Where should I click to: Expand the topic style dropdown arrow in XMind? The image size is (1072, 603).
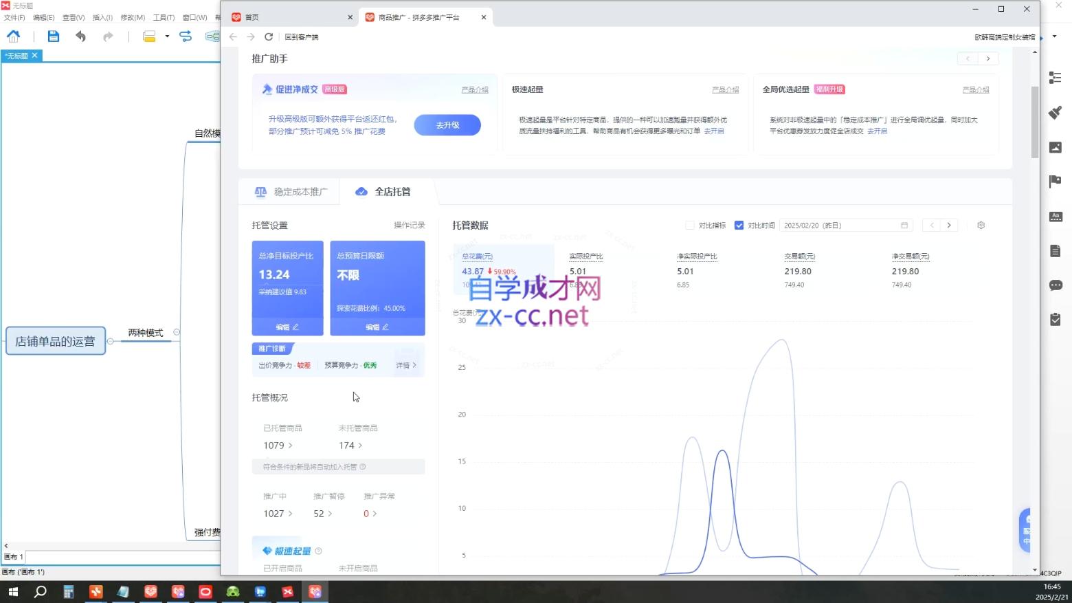coord(166,36)
